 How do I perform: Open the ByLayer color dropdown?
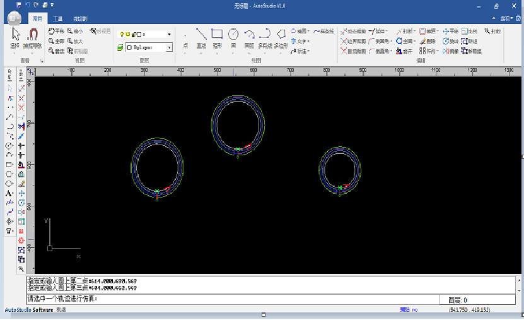169,47
